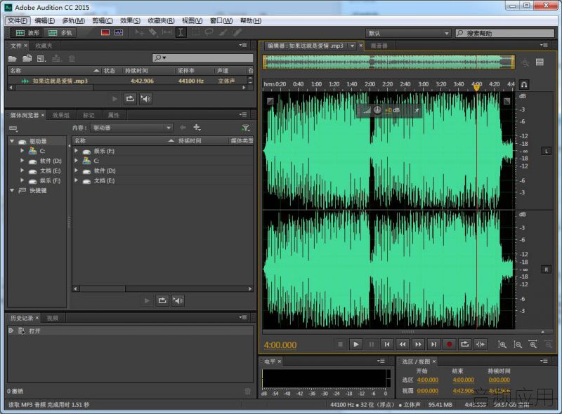Toggle the left channel L button
562x414 pixels.
coord(547,151)
